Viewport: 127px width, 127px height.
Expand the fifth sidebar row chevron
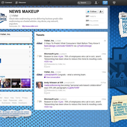[30, 72]
